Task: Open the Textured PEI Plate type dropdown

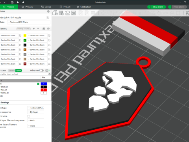Action: point(29,22)
